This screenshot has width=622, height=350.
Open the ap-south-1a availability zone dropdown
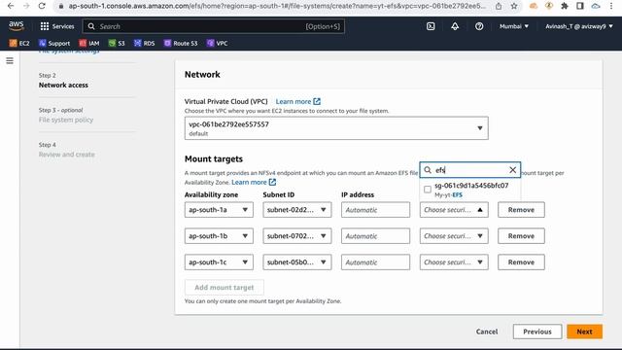click(x=219, y=210)
